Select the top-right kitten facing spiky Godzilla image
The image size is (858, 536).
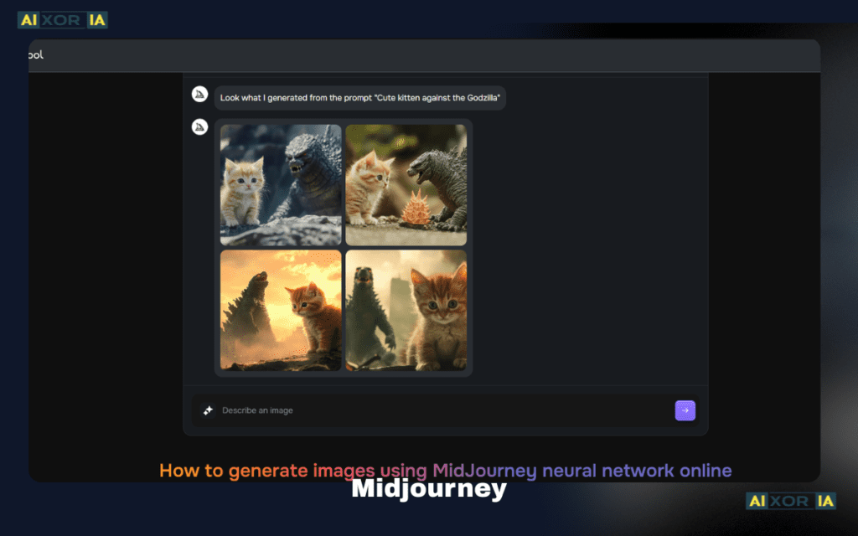coord(406,184)
